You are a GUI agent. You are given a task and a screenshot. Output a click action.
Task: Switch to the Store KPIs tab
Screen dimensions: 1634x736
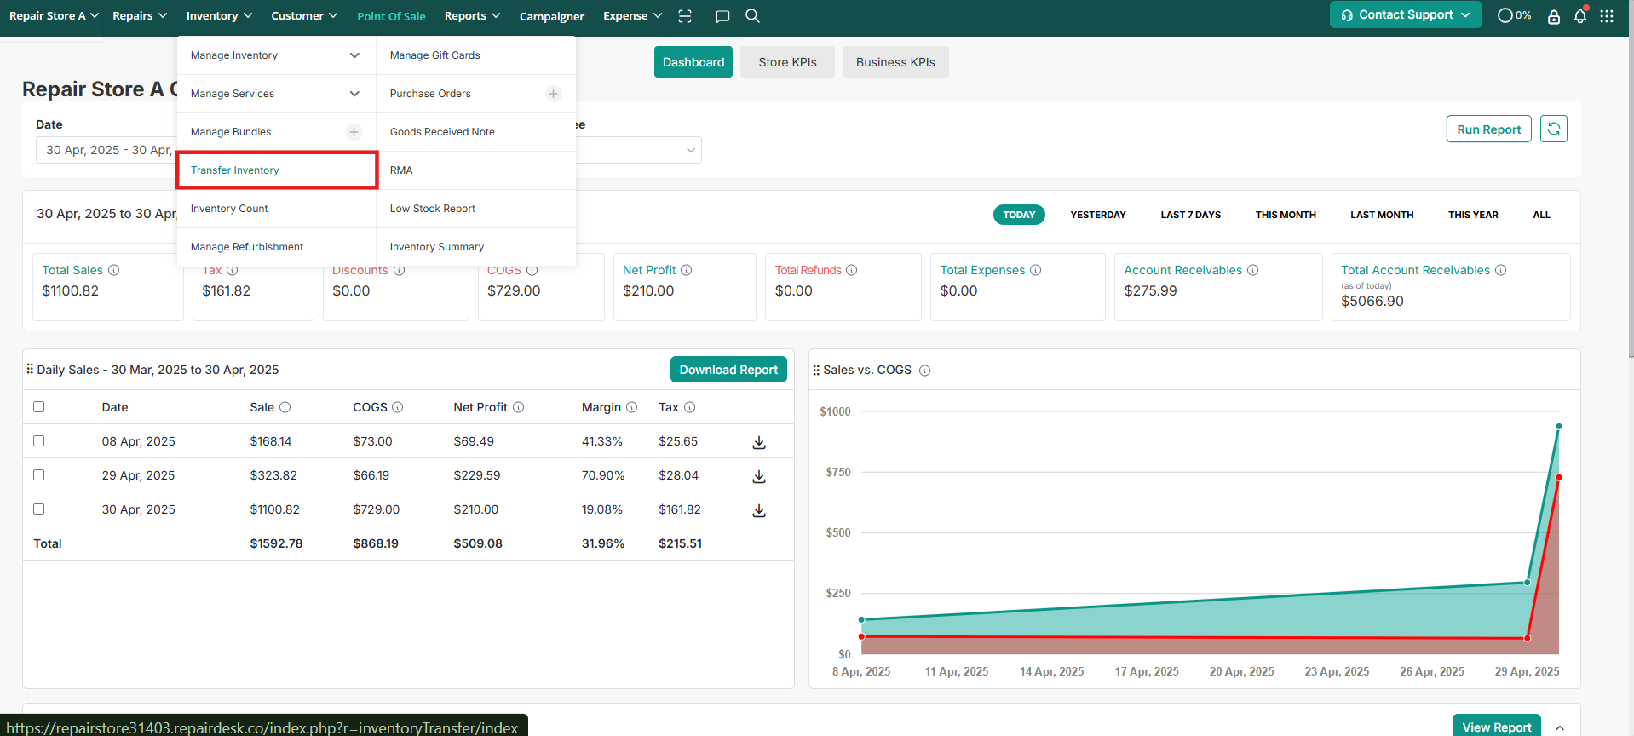coord(787,62)
